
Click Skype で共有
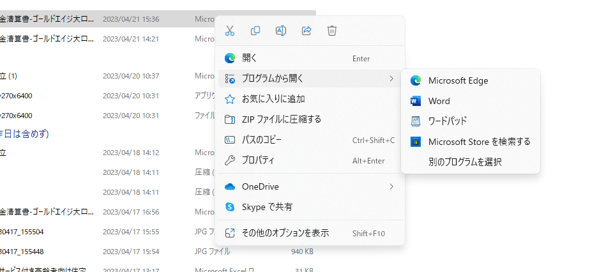coord(267,207)
